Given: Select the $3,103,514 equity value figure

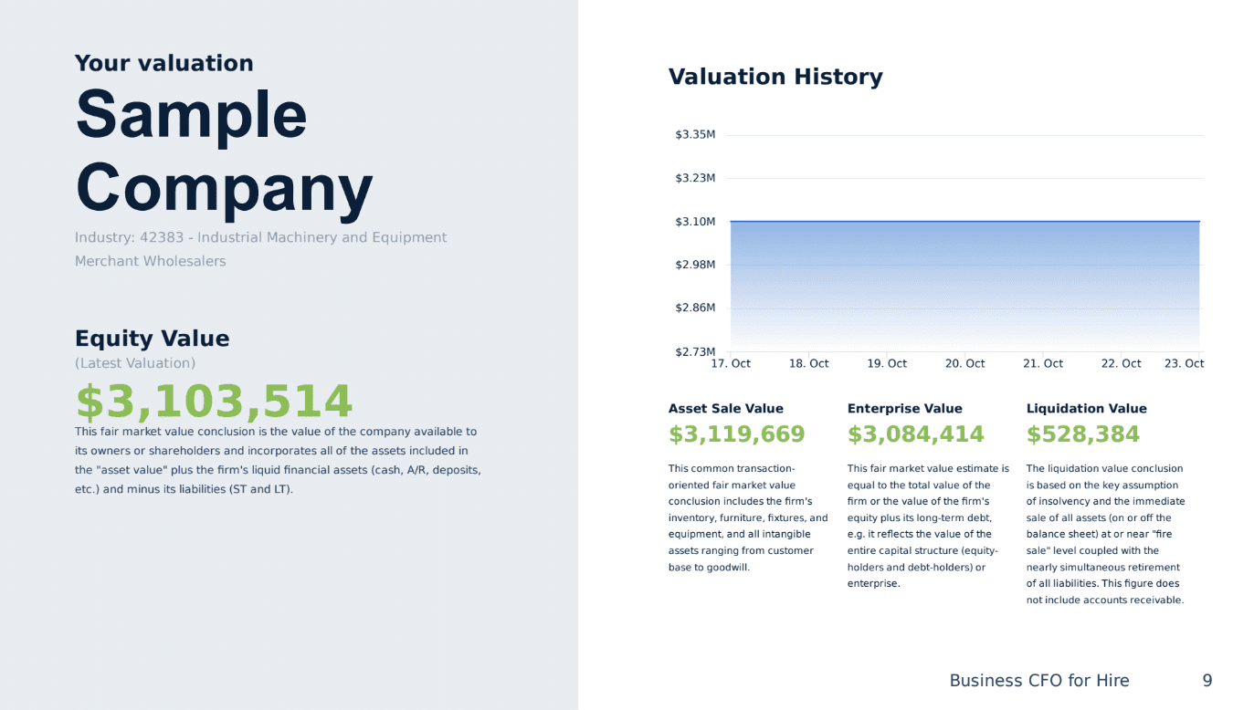Looking at the screenshot, I should pos(214,402).
